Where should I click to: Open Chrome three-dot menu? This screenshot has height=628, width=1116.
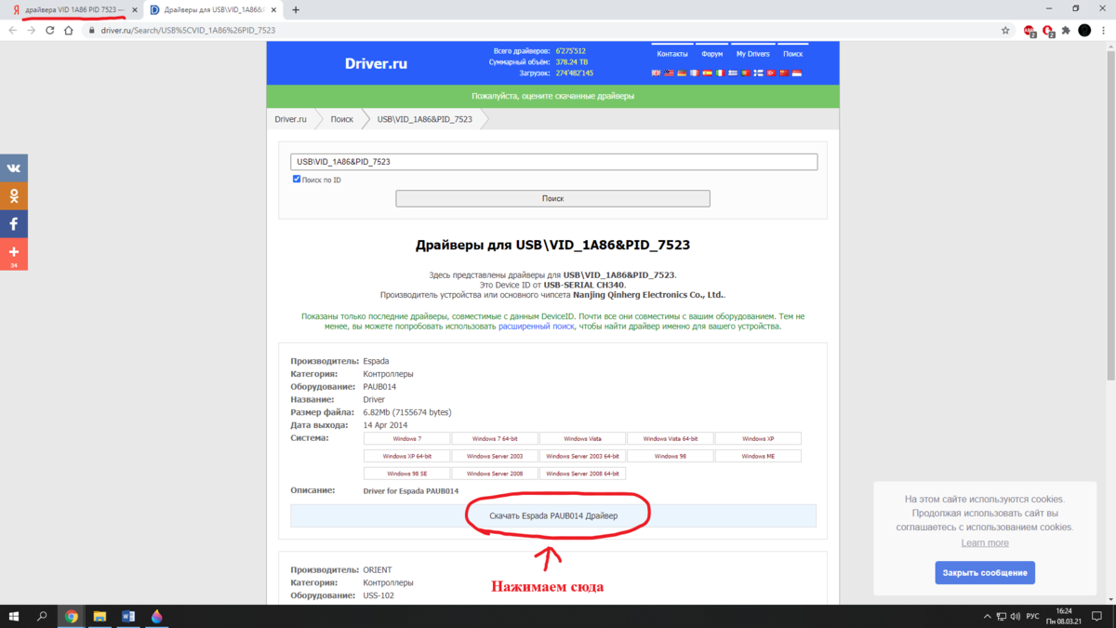pyautogui.click(x=1104, y=30)
